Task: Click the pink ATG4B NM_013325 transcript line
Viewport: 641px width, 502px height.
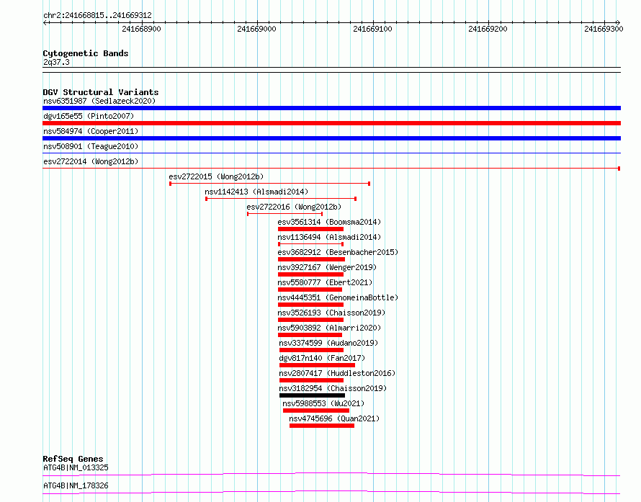Action: (x=331, y=474)
